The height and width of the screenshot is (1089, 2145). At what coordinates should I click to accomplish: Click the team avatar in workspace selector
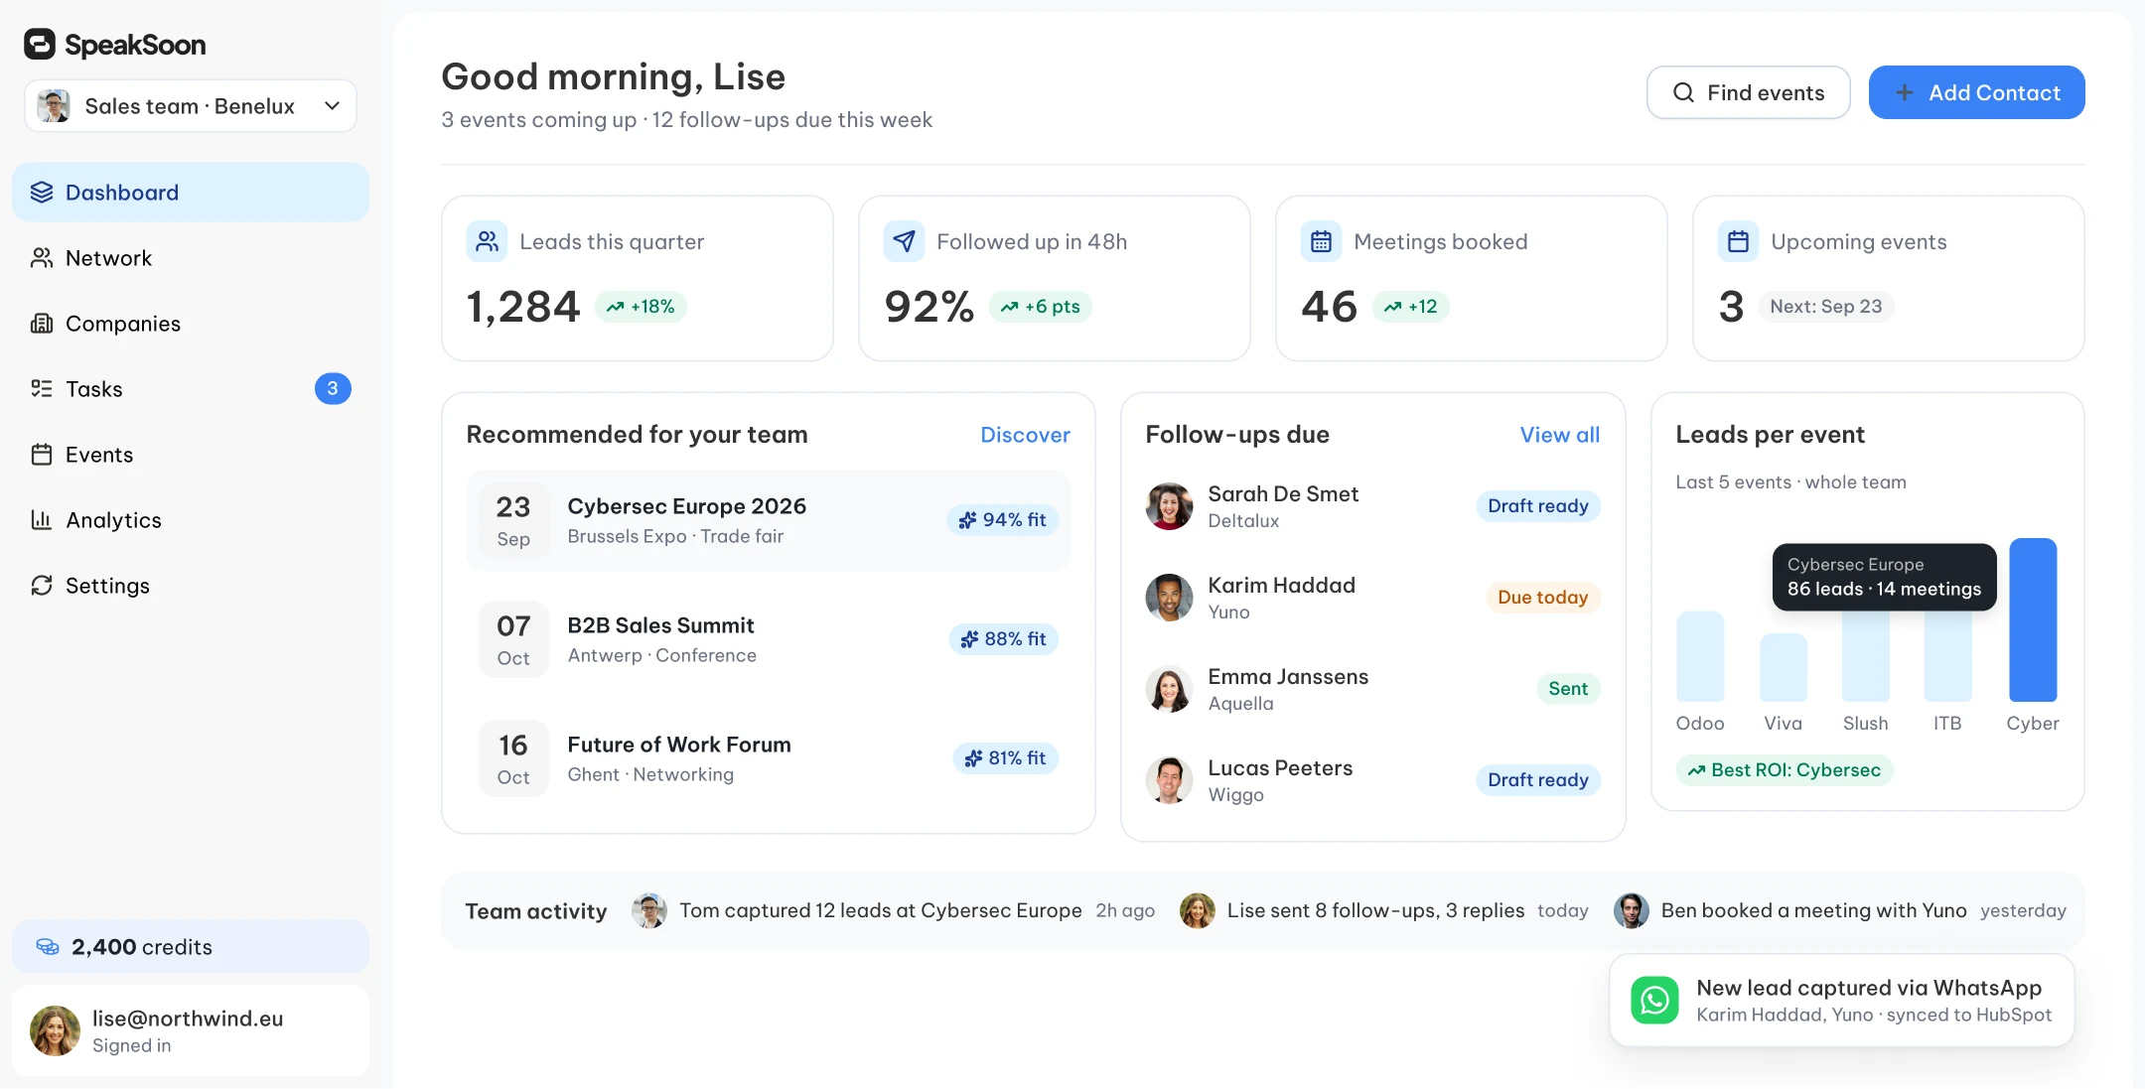(x=54, y=106)
